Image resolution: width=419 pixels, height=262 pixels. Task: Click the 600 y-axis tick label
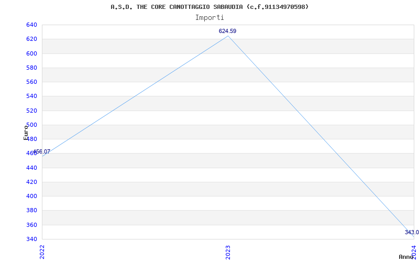pos(31,53)
